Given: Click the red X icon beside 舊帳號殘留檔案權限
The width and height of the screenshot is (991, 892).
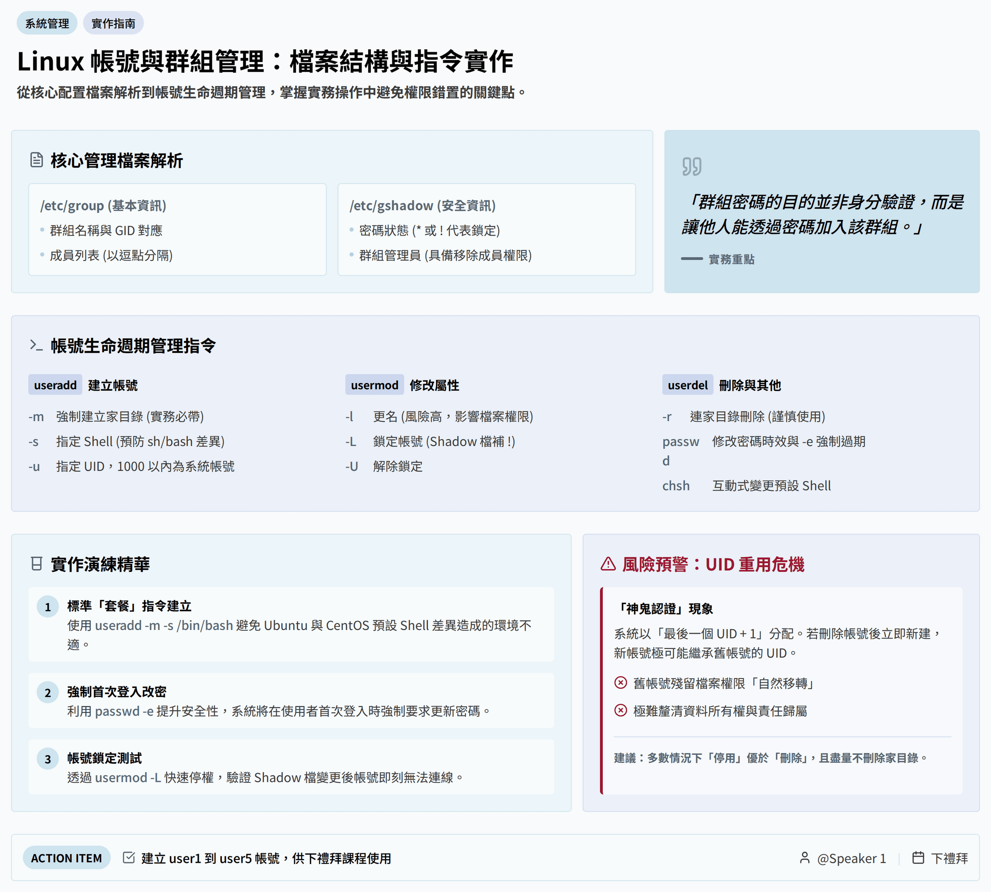Looking at the screenshot, I should tap(621, 683).
